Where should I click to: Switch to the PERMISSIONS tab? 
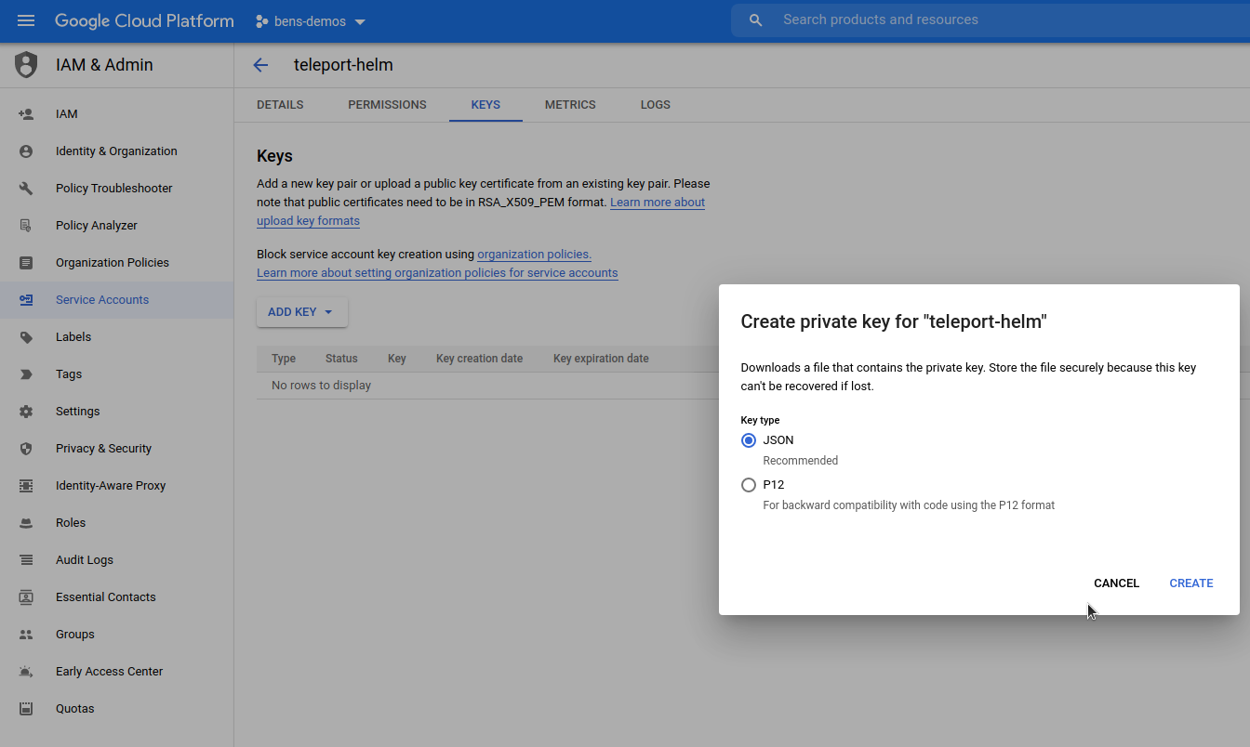(x=387, y=104)
